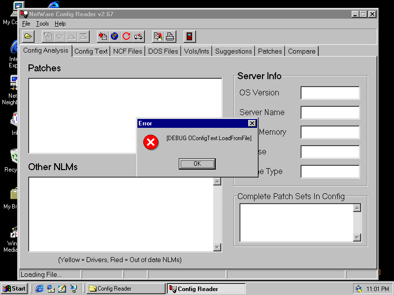Click the system tray scheduler icon

(359, 289)
